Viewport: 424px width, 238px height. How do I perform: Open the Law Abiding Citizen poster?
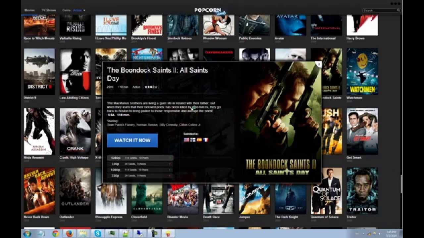[x=75, y=72]
